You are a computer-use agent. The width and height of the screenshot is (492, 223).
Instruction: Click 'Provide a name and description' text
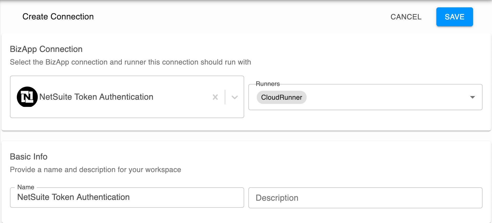(96, 170)
